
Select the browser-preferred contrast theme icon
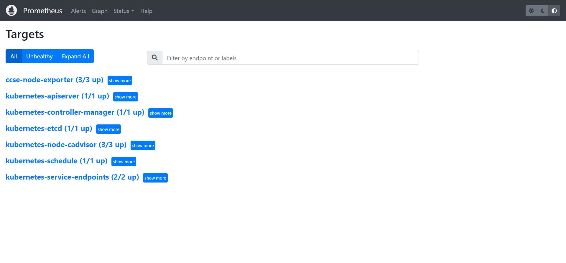point(554,11)
